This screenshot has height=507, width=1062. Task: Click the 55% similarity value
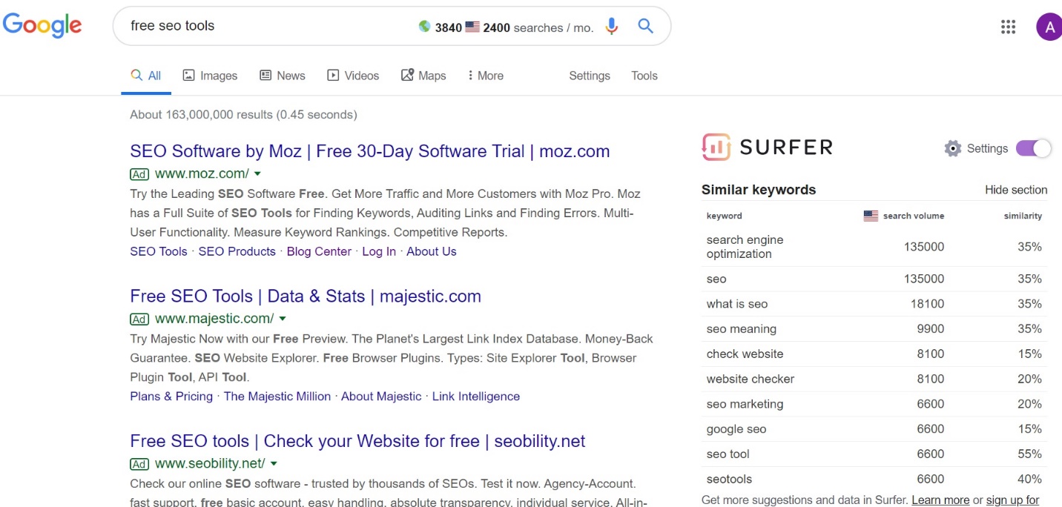pos(1030,454)
